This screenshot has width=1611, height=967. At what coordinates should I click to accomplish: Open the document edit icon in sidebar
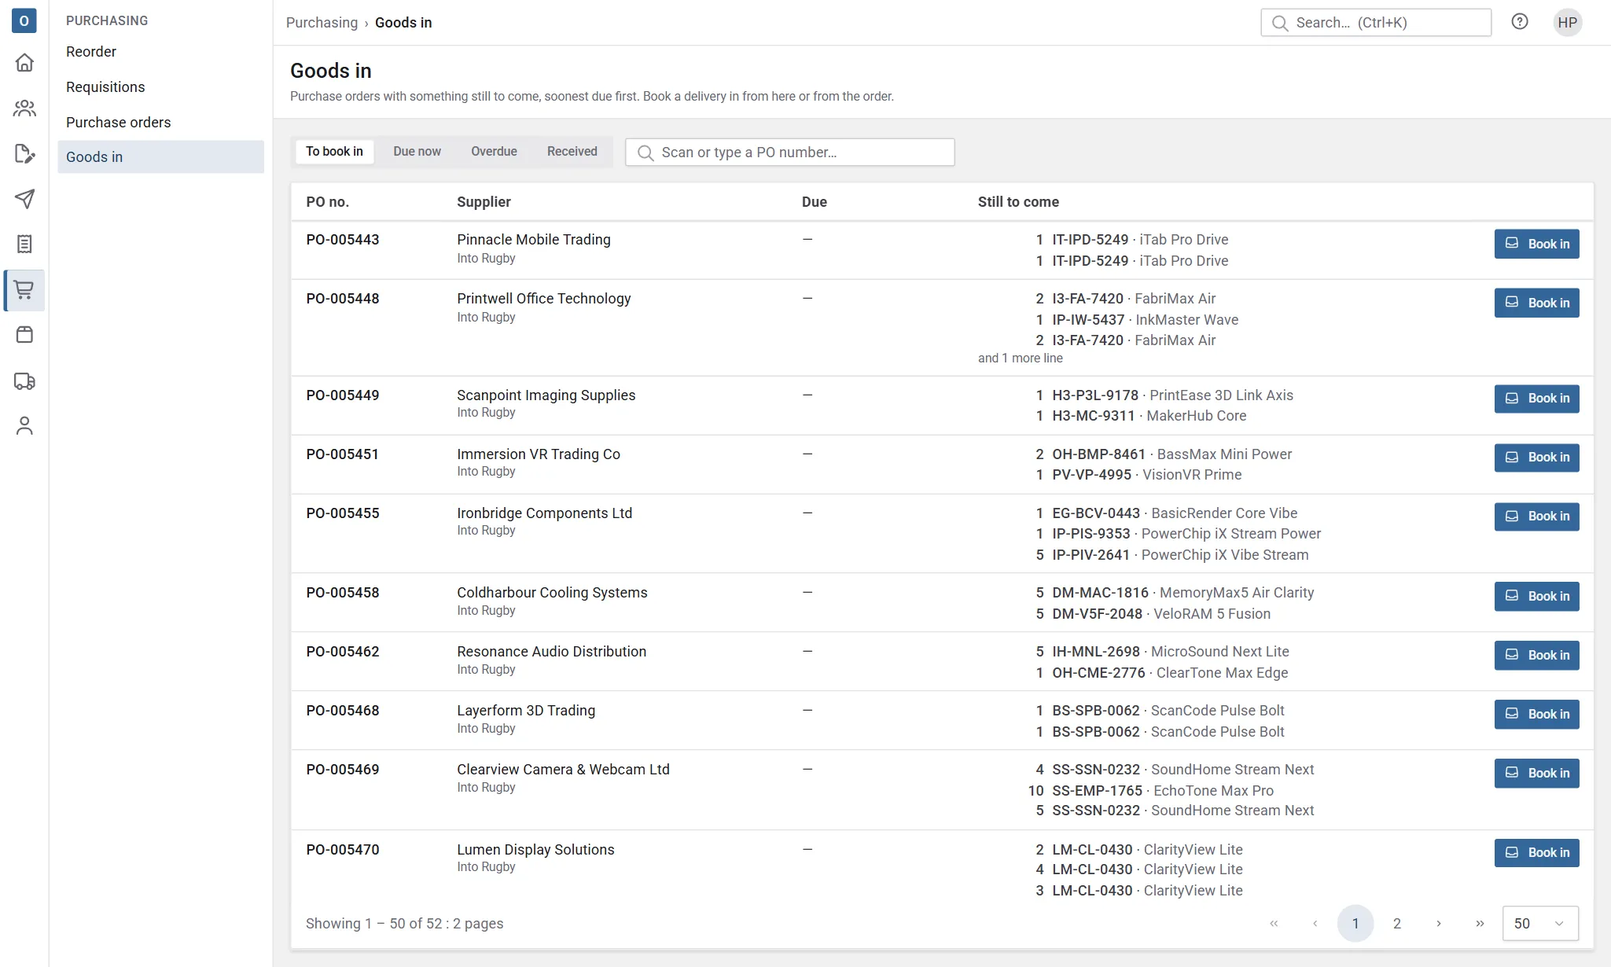point(24,153)
